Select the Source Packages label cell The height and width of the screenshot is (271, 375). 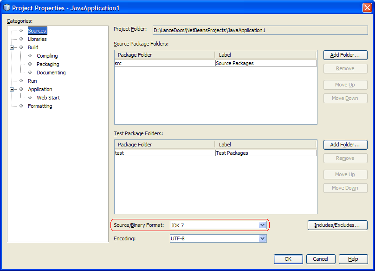266,63
